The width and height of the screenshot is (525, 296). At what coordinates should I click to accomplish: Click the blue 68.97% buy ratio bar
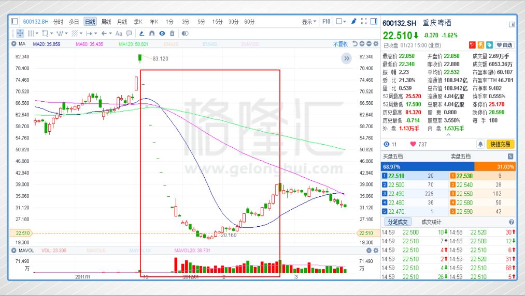428,166
